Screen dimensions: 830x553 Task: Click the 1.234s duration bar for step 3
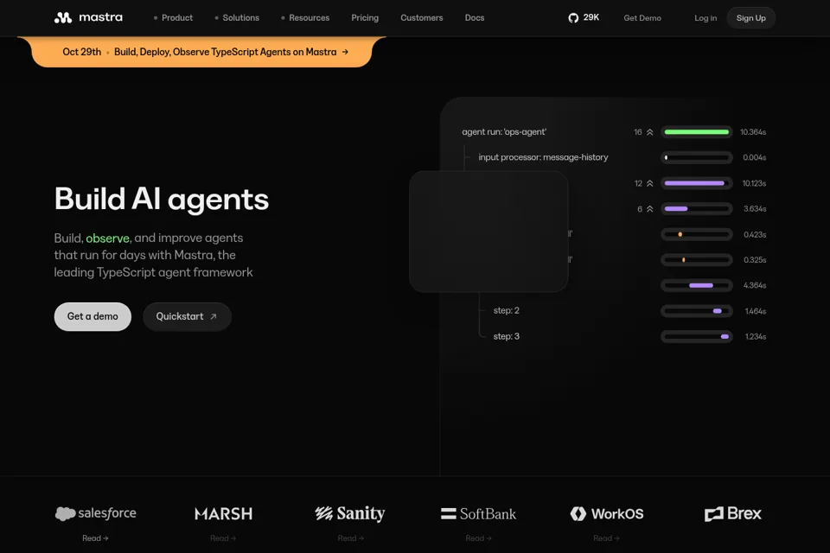click(697, 337)
